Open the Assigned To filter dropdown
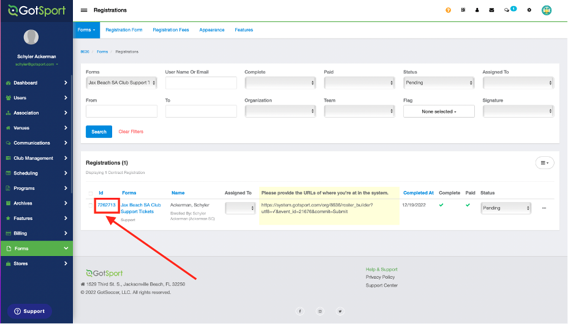Image resolution: width=568 pixels, height=324 pixels. [x=518, y=83]
